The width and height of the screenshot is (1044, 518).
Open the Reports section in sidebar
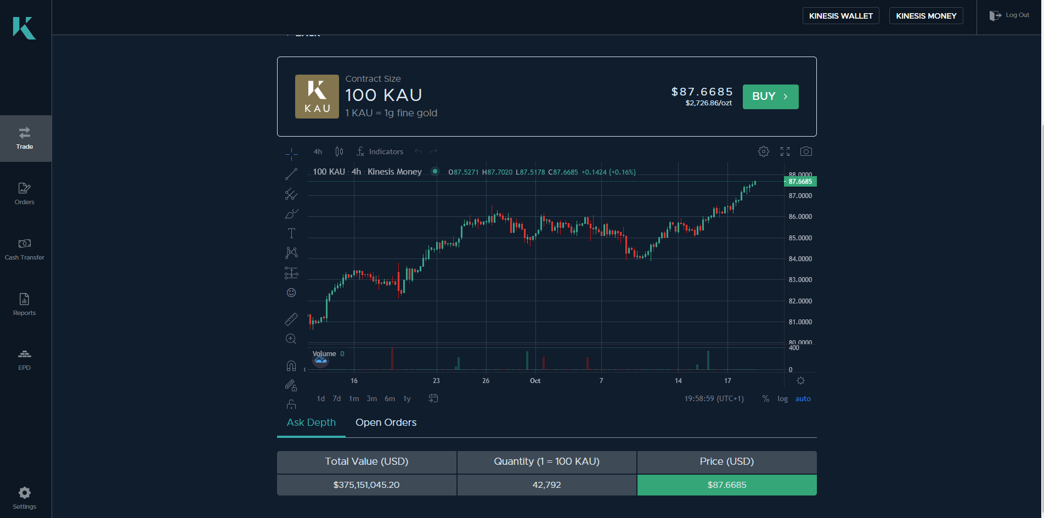(x=25, y=305)
